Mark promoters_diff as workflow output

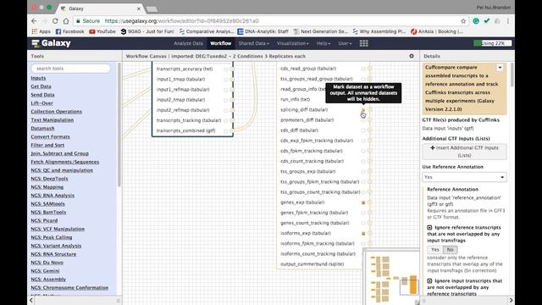(x=363, y=120)
